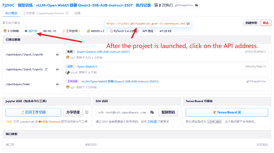Click the arrow icon beside /openbayes/input/input0
This screenshot has width=274, height=153.
click(58, 55)
